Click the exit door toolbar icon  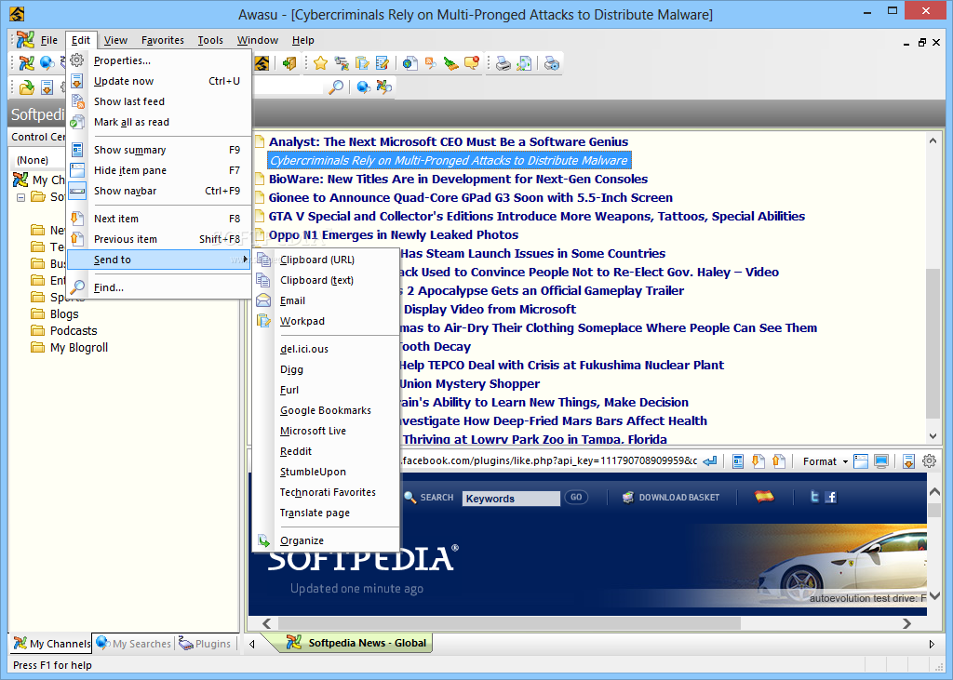pyautogui.click(x=289, y=63)
